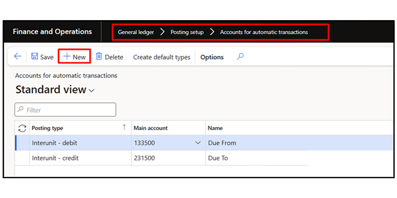Click the plus New button
Screen dimensions: 397x198
click(74, 57)
